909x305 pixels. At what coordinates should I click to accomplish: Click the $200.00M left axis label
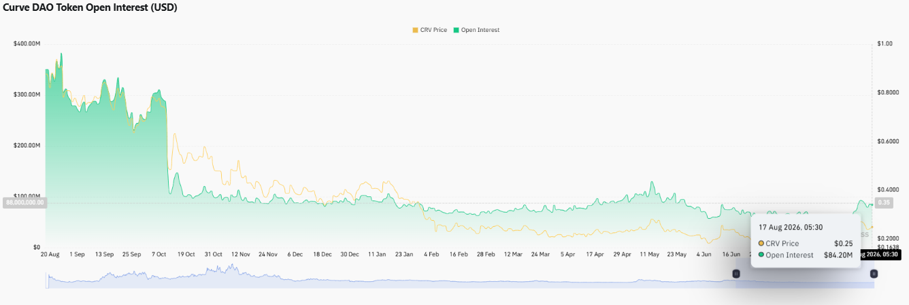coord(27,145)
